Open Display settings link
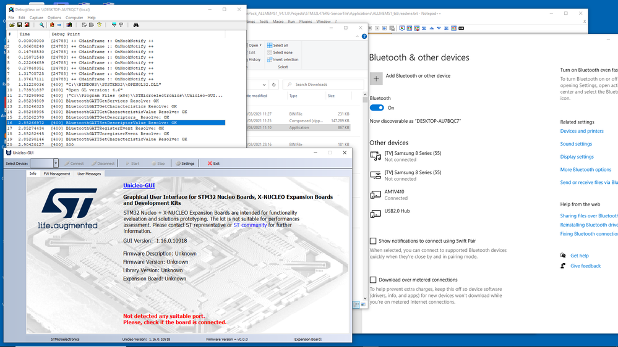The height and width of the screenshot is (347, 618). click(577, 157)
